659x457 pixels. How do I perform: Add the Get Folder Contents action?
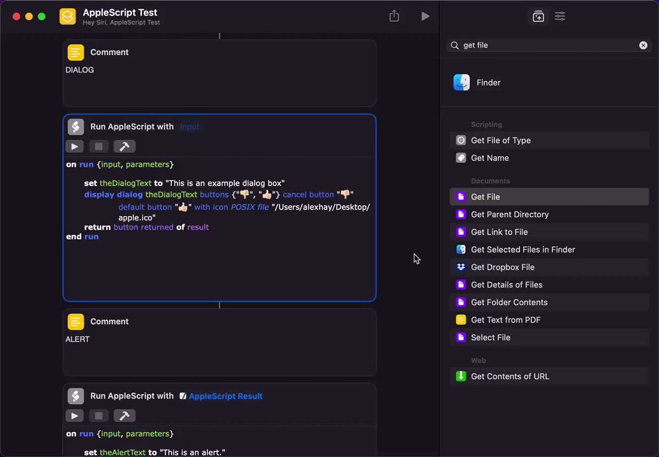549,302
